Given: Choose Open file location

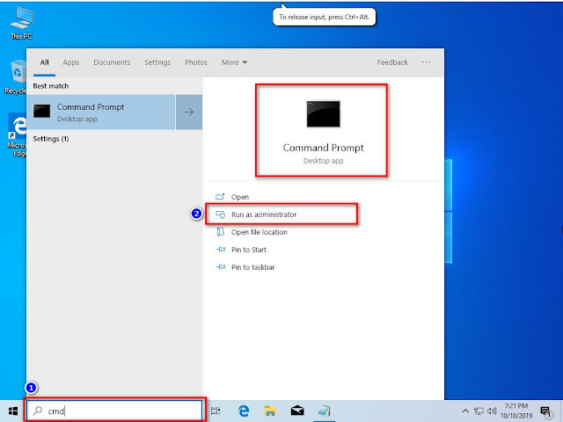Looking at the screenshot, I should coord(259,232).
